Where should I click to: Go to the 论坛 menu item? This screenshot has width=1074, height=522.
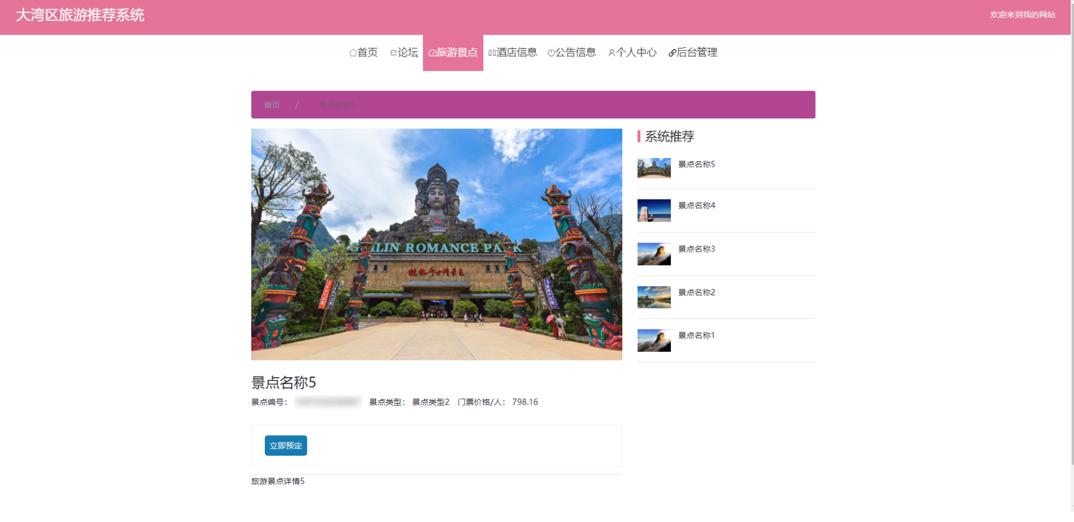[404, 52]
